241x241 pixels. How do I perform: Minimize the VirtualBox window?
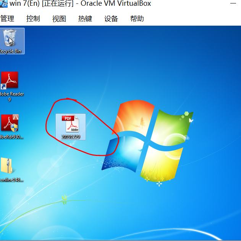click(233, 3)
